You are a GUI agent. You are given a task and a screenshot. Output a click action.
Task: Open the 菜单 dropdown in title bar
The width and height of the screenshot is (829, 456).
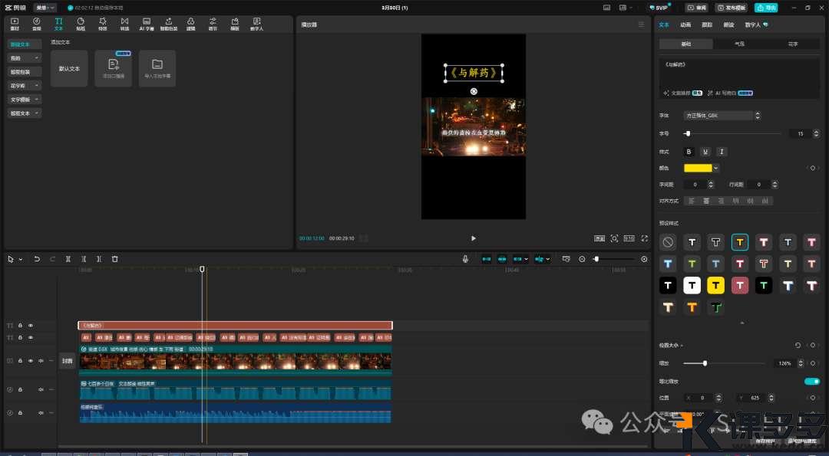[45, 8]
